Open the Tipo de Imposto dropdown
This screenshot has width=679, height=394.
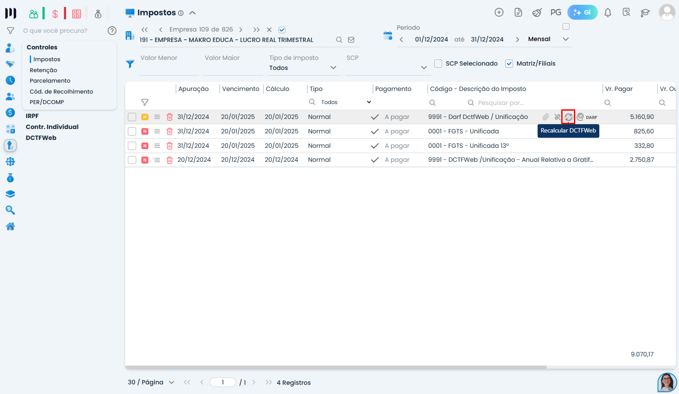click(303, 68)
